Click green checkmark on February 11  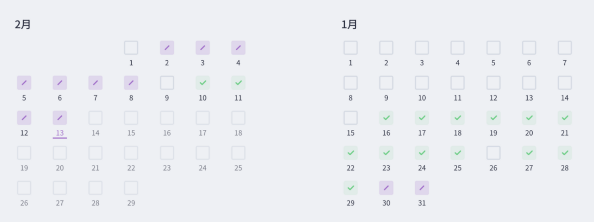point(238,83)
